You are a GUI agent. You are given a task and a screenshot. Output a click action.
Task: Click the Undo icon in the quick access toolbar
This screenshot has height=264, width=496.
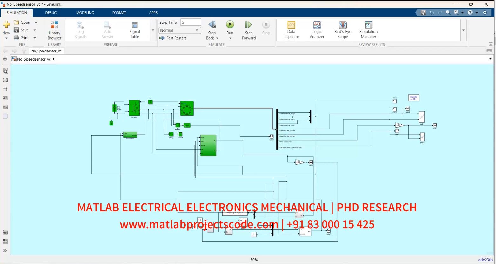coord(432,12)
